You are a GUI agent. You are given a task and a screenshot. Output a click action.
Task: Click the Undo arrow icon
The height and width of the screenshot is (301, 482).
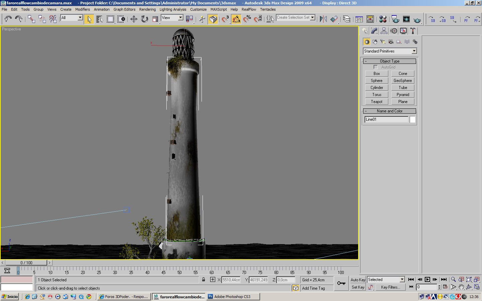coord(8,19)
